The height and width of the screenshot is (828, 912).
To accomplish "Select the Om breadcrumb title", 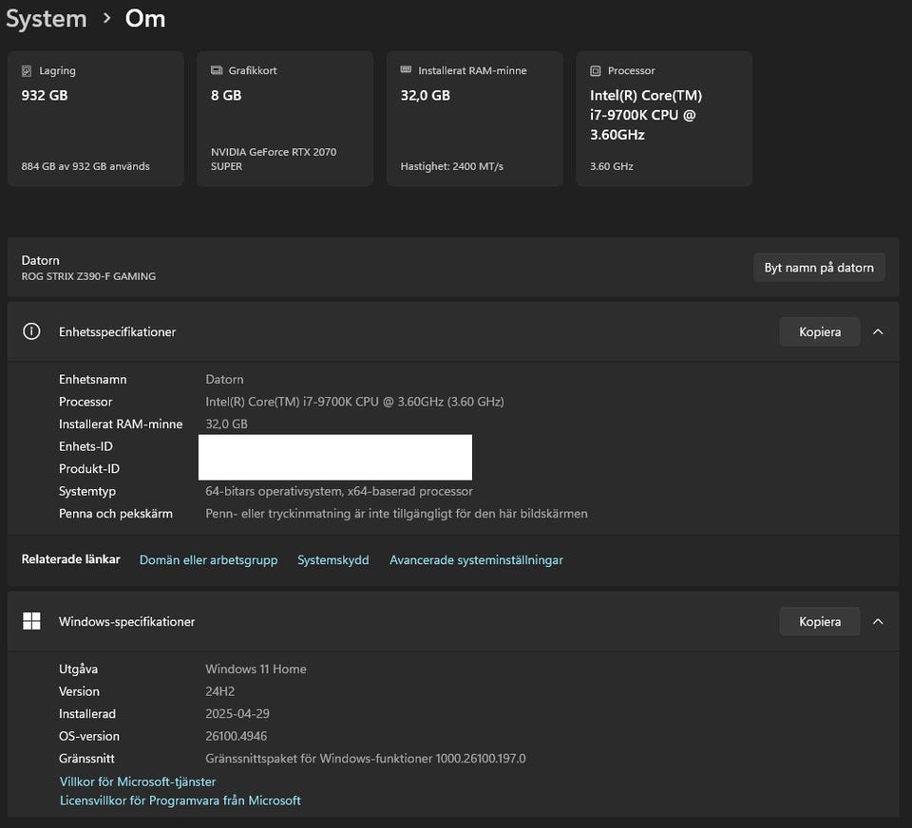I will 145,18.
